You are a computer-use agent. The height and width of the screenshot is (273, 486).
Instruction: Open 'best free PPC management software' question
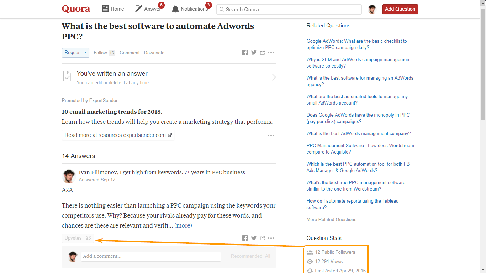click(x=356, y=186)
